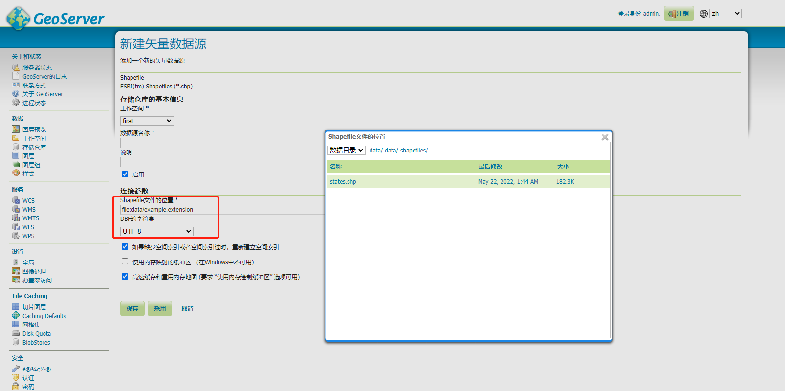Click the 认证 shield icon
The image size is (785, 391).
coord(16,378)
